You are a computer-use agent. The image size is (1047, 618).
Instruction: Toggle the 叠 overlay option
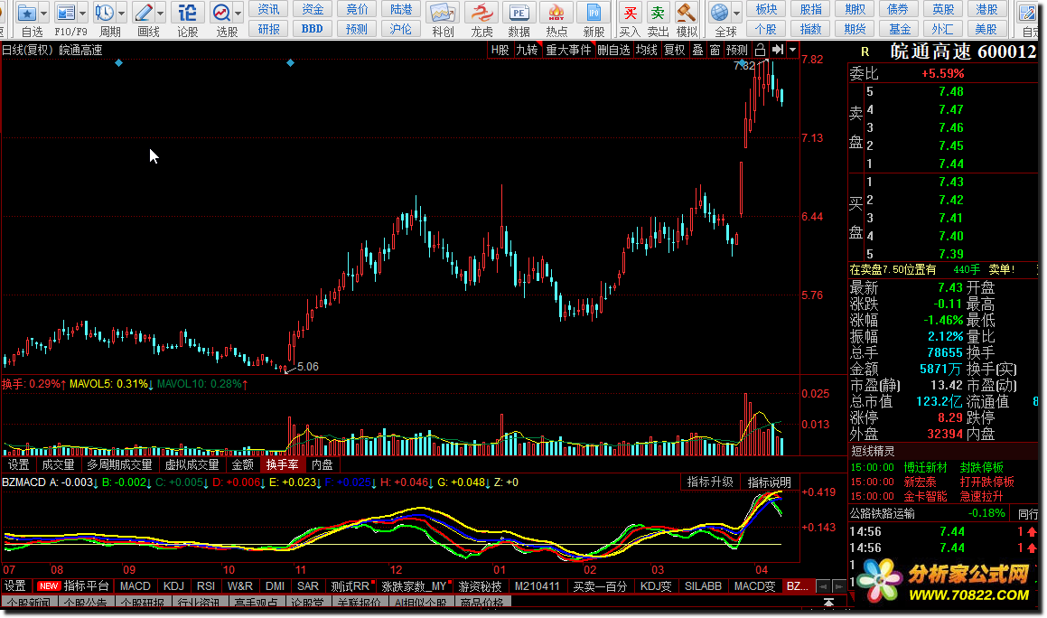tap(697, 50)
